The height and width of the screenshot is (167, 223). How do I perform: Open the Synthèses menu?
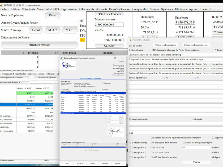point(167,9)
